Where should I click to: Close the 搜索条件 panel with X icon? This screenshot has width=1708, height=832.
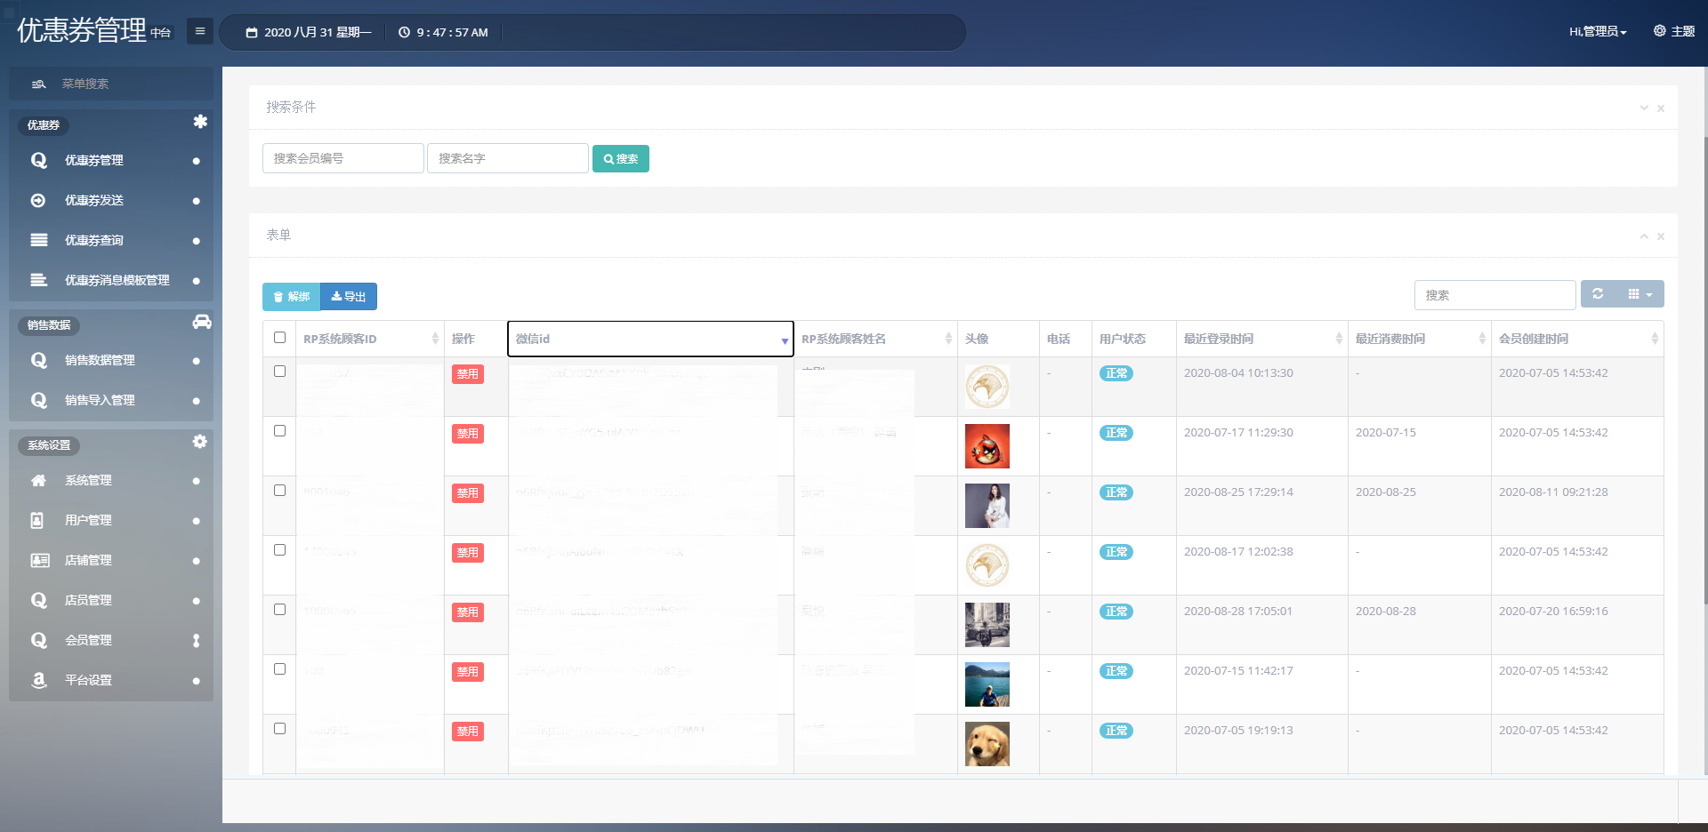[1661, 108]
